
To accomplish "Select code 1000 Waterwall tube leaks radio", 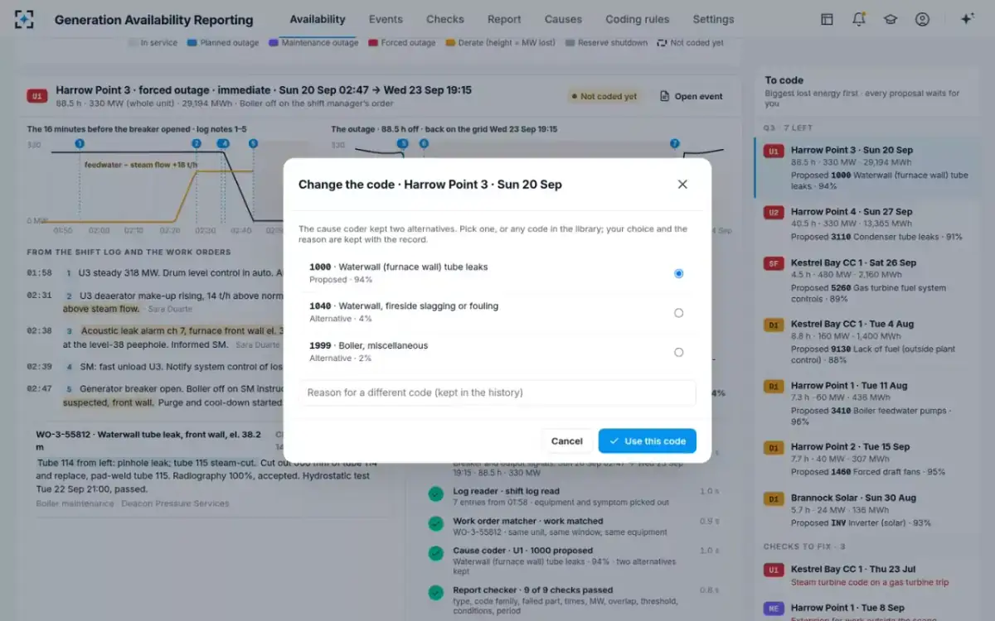I will (x=678, y=273).
